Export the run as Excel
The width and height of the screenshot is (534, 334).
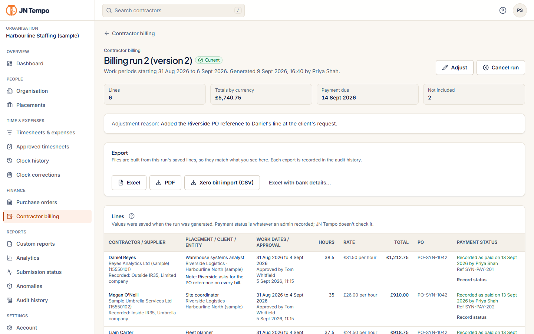point(129,183)
